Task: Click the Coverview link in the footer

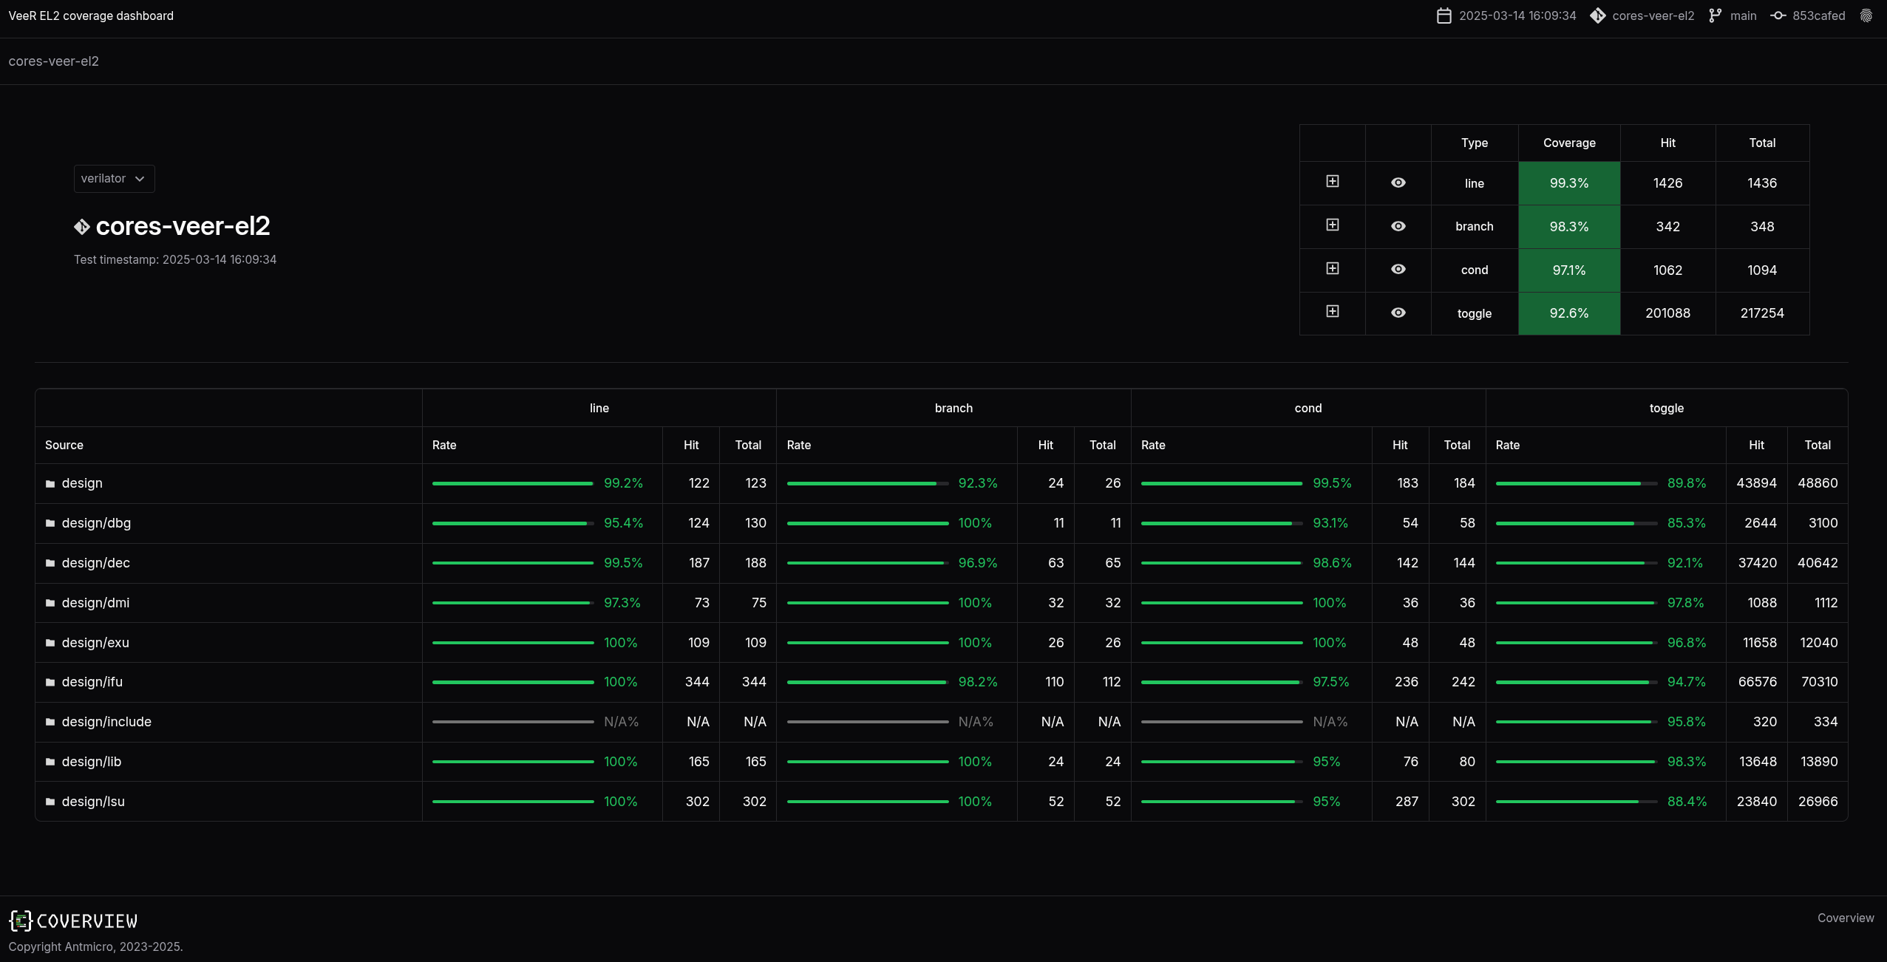Action: (1846, 918)
